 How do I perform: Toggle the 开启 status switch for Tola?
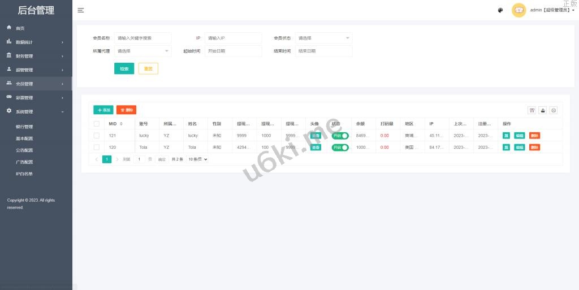(x=340, y=148)
